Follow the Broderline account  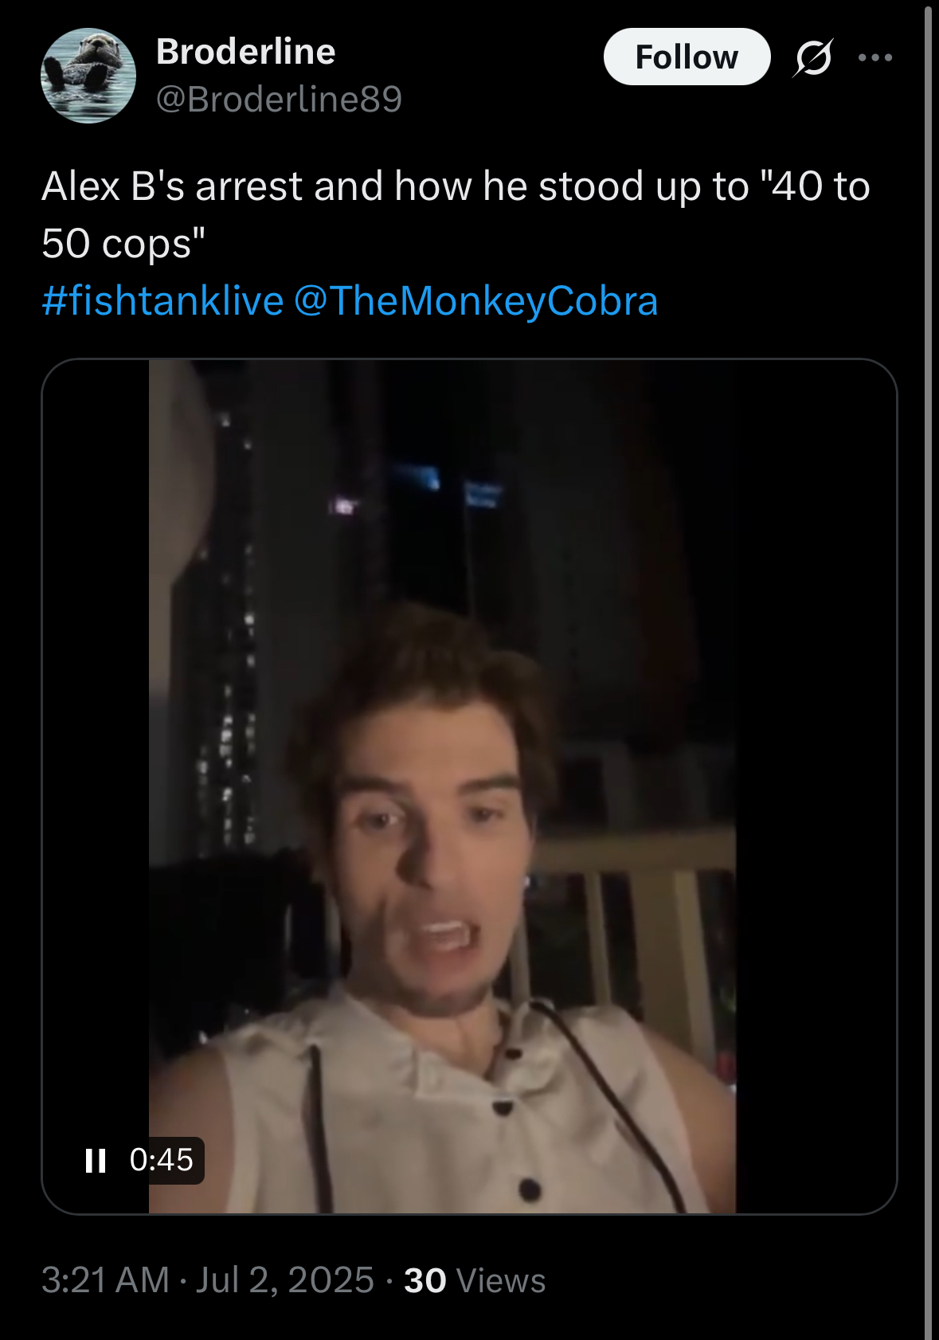click(x=687, y=57)
